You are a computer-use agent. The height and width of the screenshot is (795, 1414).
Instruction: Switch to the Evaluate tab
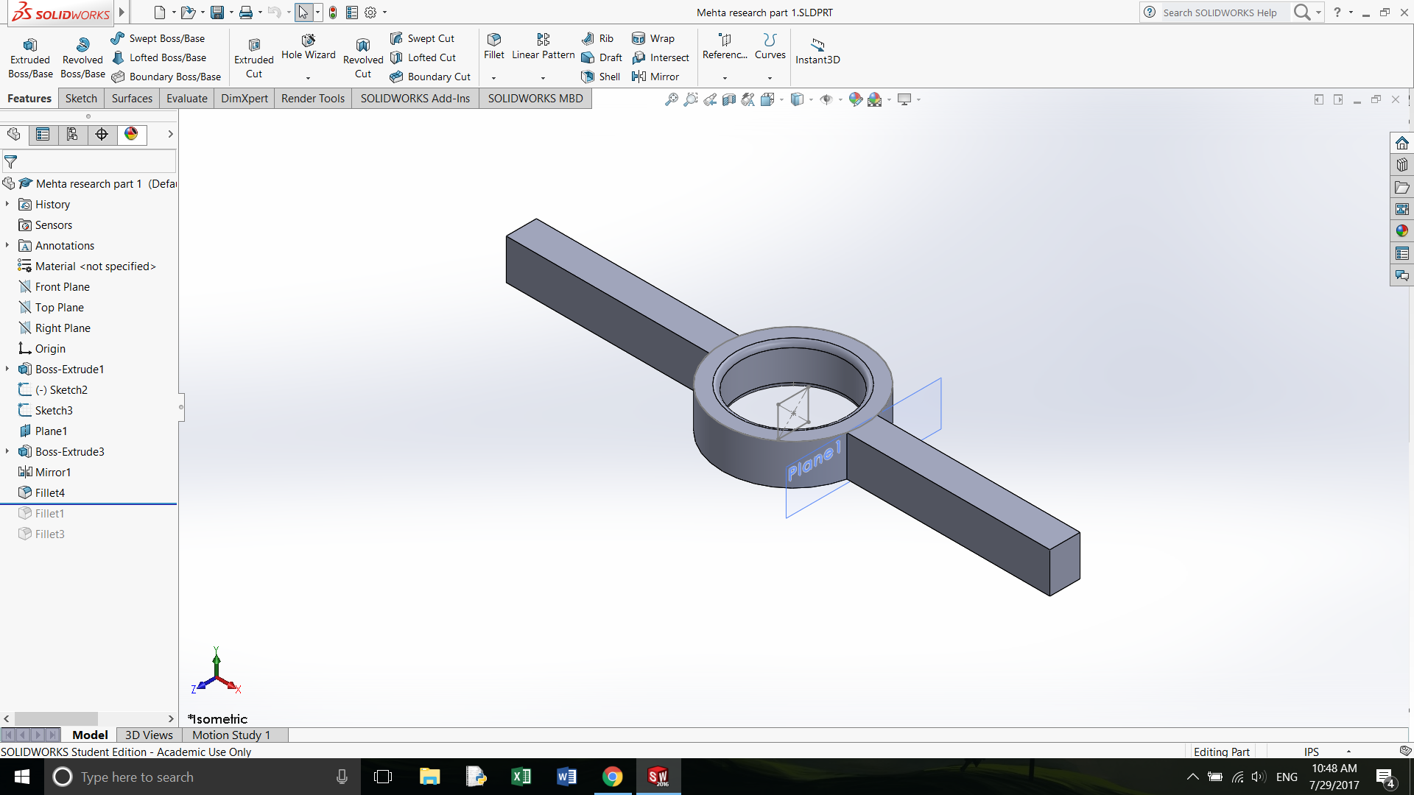(186, 99)
